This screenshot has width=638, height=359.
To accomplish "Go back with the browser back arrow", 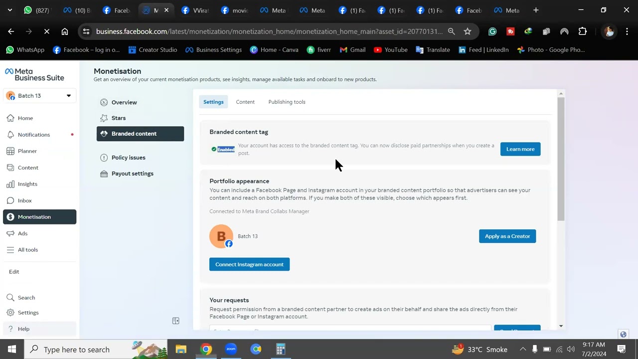I will 11,31.
